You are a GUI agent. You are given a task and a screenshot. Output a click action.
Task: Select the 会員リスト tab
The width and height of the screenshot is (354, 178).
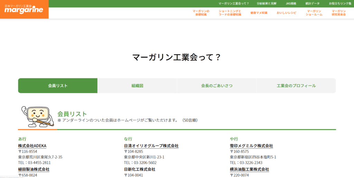point(58,86)
